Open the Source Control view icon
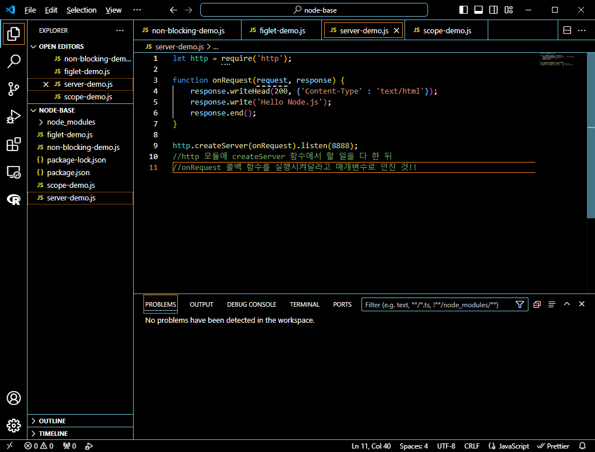Viewport: 595px width, 452px height. point(14,89)
